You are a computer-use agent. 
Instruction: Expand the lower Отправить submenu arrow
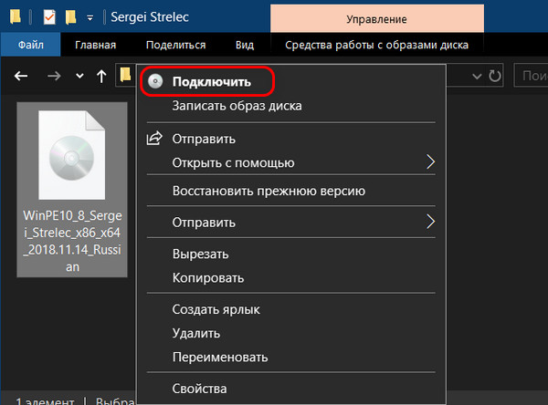coord(430,222)
